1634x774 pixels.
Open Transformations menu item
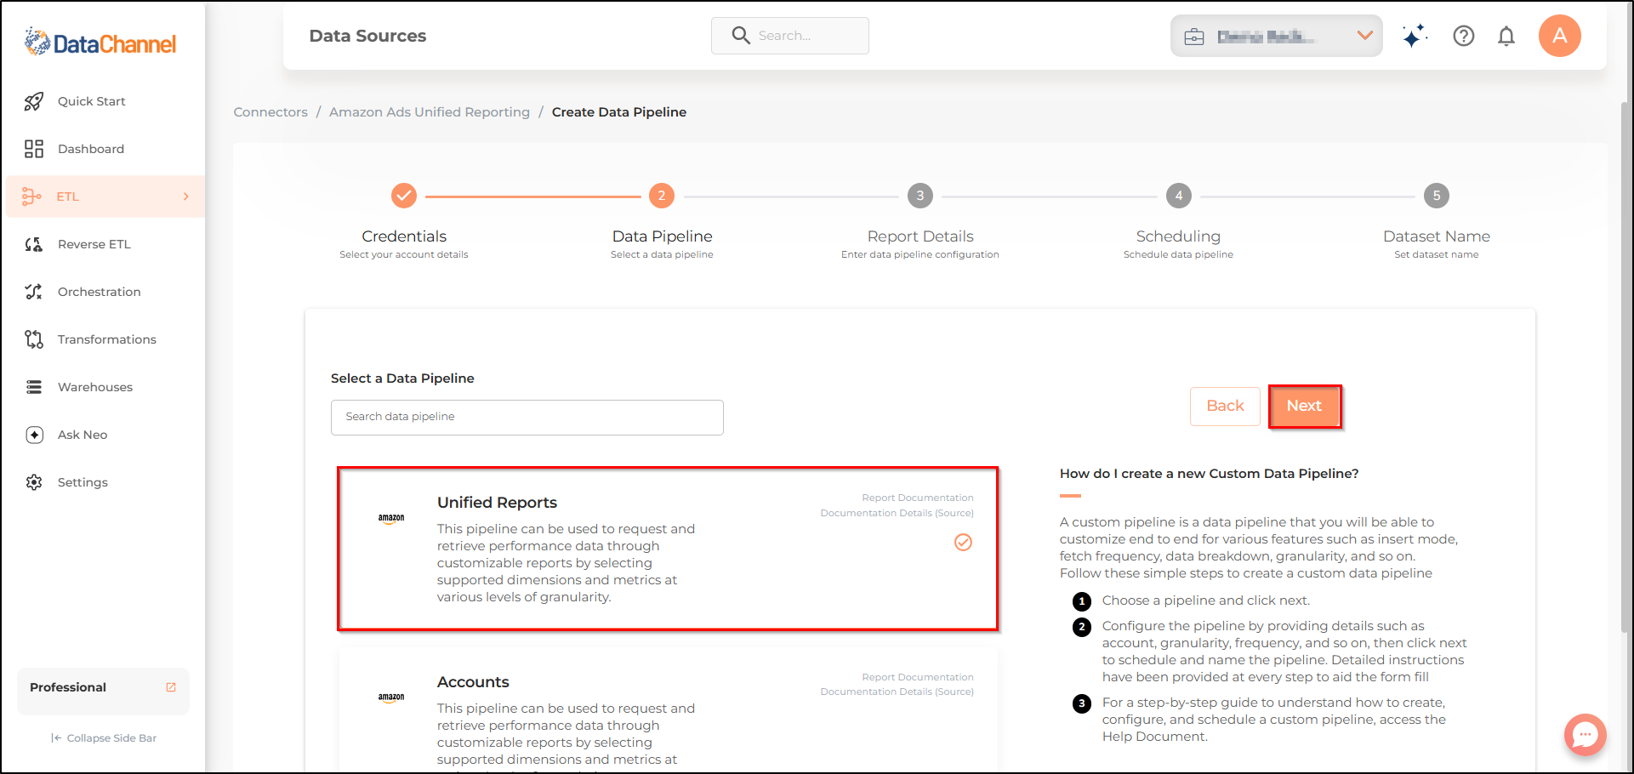pos(105,339)
